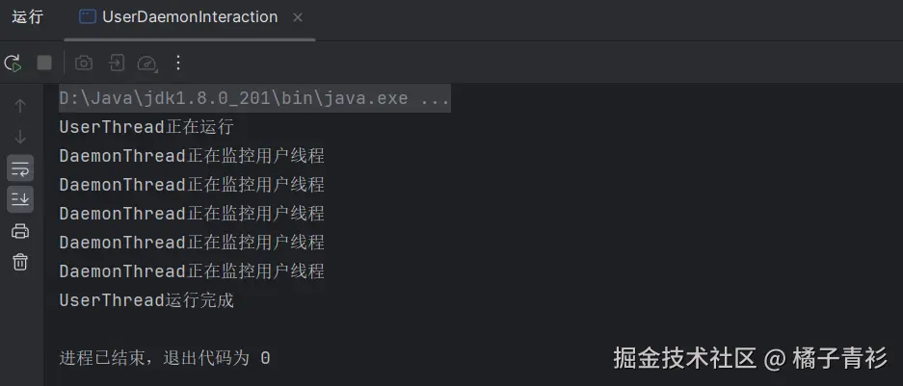This screenshot has width=903, height=386.
Task: Clear all console output with trash icon
Action: point(20,262)
